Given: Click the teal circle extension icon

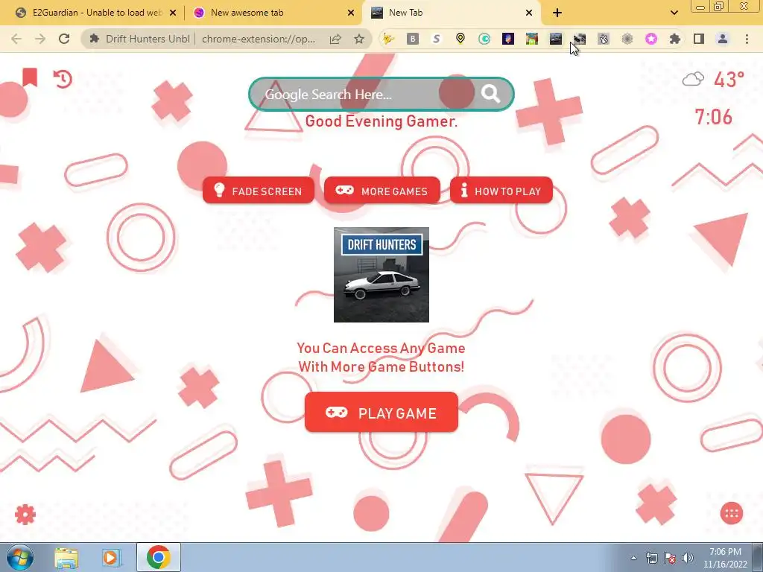Looking at the screenshot, I should (484, 39).
